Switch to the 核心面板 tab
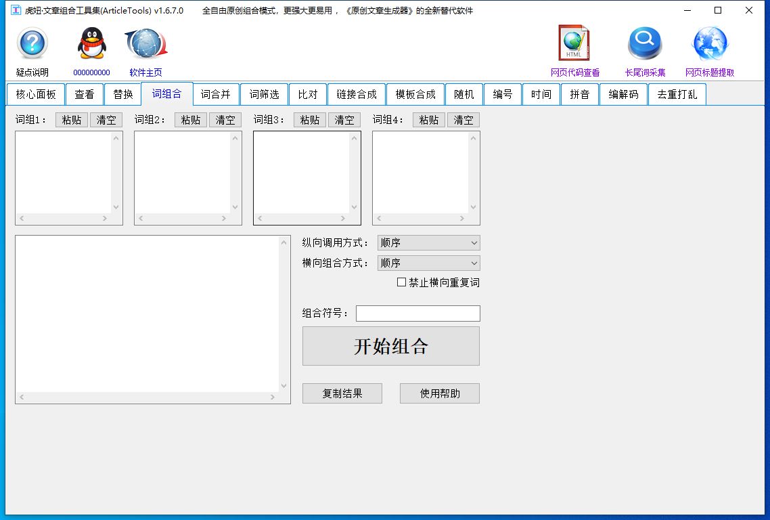The image size is (770, 520). pos(36,94)
